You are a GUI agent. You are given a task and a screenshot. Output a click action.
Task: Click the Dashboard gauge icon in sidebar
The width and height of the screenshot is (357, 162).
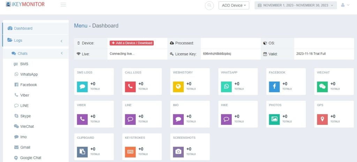(x=10, y=28)
